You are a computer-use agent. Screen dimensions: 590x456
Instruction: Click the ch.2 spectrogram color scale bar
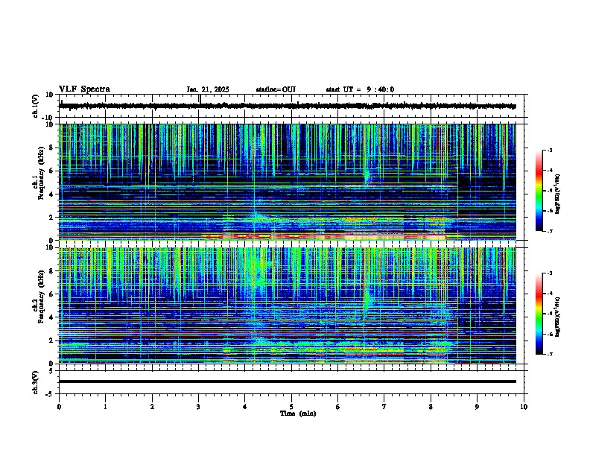pyautogui.click(x=539, y=314)
